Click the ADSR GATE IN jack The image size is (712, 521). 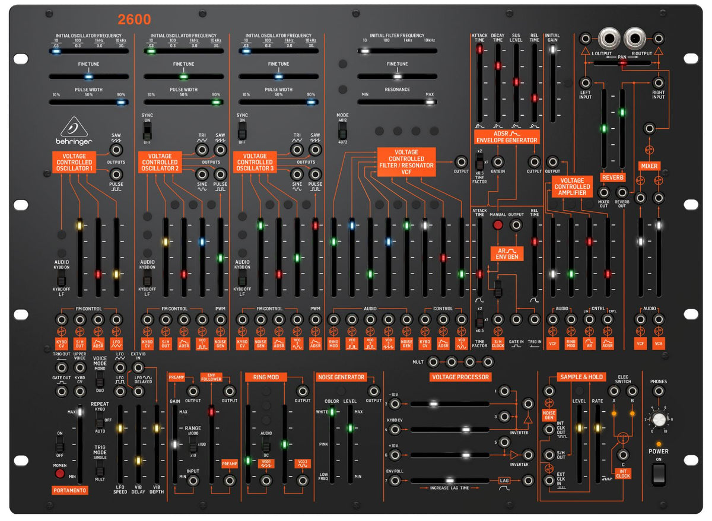click(498, 161)
